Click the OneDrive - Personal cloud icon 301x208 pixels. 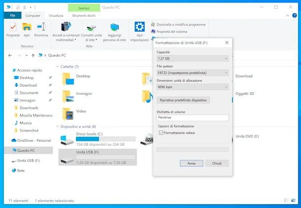pos(14,140)
